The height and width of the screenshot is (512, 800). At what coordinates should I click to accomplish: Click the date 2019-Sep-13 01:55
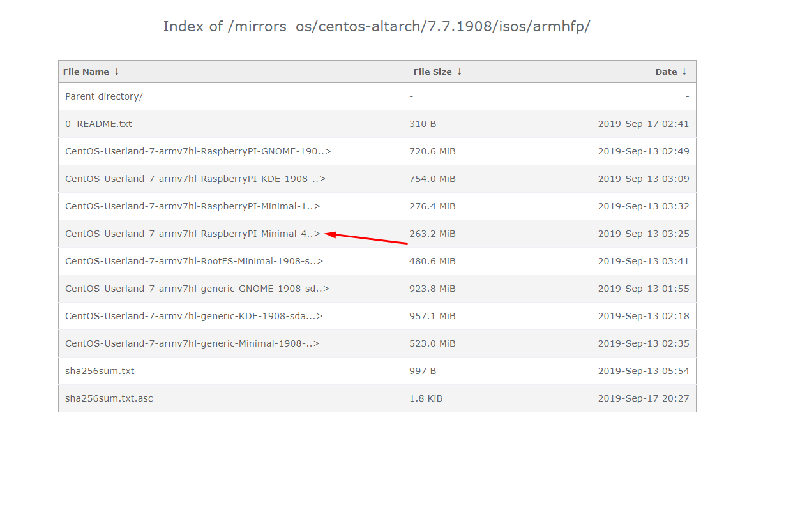point(644,289)
